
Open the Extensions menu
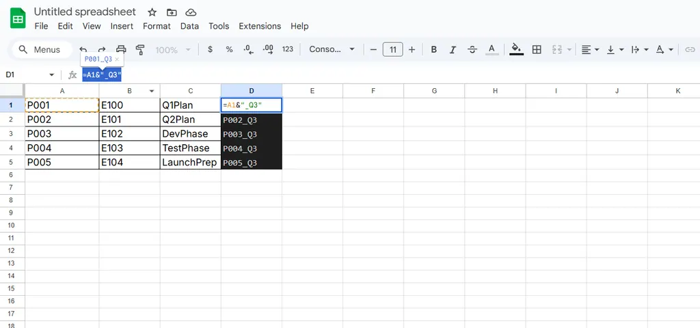(x=260, y=26)
